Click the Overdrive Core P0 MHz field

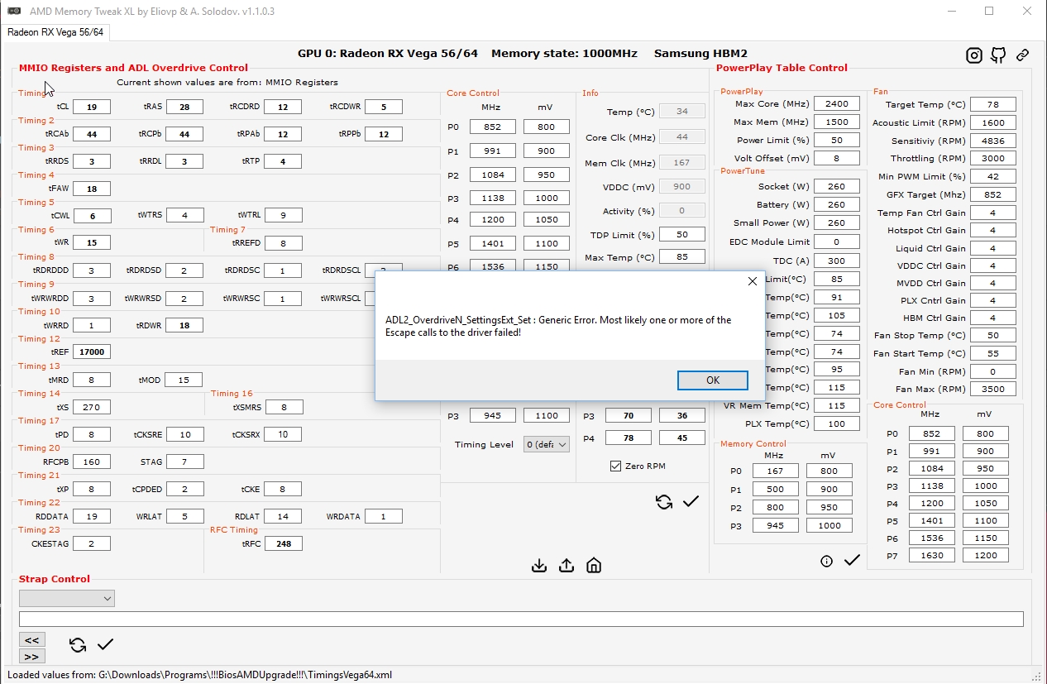point(492,127)
